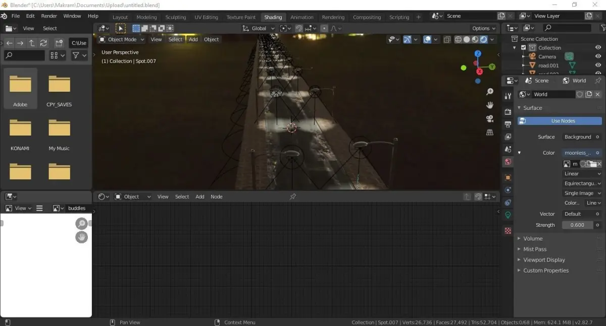Click image editor zoom magnifier gizmo
606x326 pixels.
[x=81, y=224]
